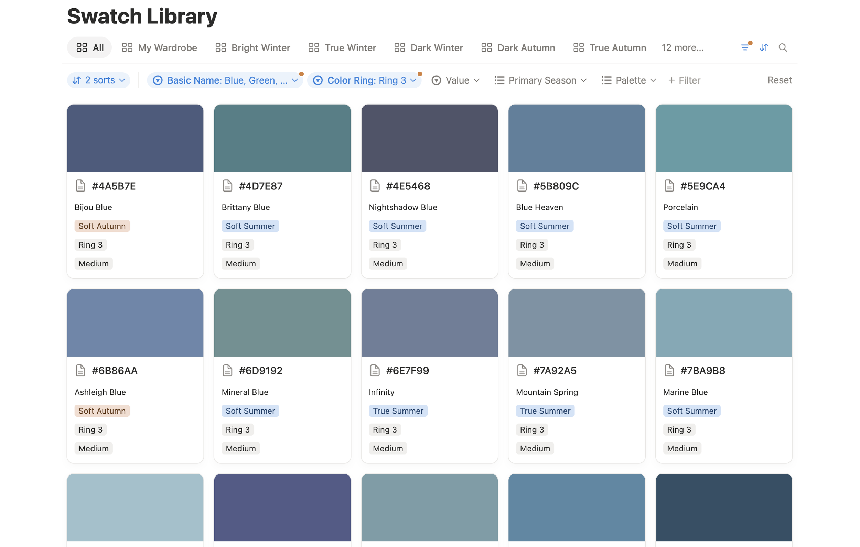The height and width of the screenshot is (547, 860).
Task: Click the Soft Summer tag on Brittany Blue
Action: pos(250,226)
